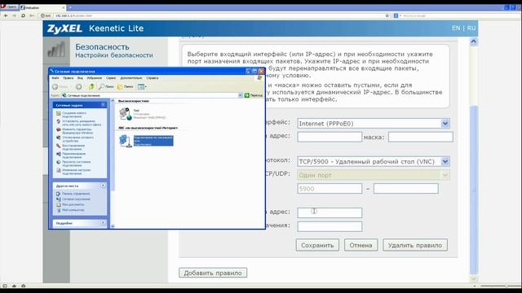
Task: Click the маска input field
Action: tap(421, 137)
